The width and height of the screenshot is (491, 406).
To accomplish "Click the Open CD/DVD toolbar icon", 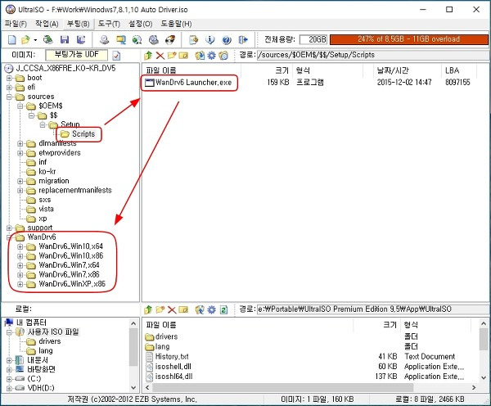I will (x=47, y=40).
